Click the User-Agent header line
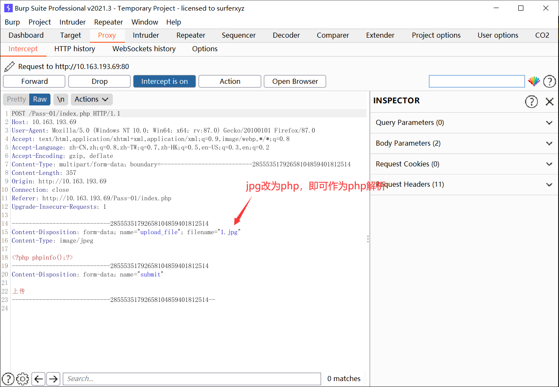 163,130
